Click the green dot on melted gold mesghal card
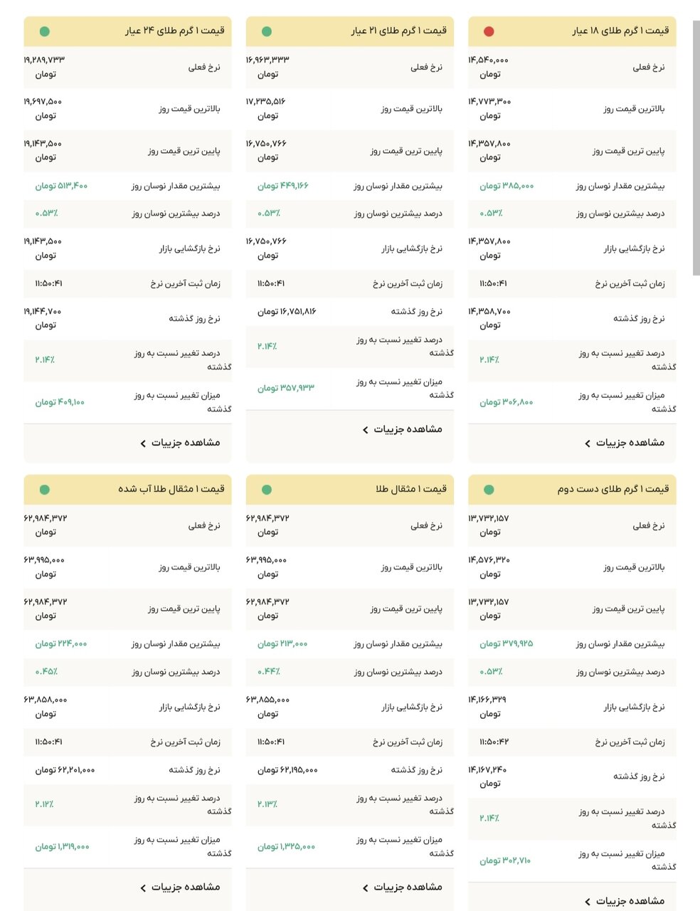This screenshot has height=911, width=700. [x=45, y=489]
